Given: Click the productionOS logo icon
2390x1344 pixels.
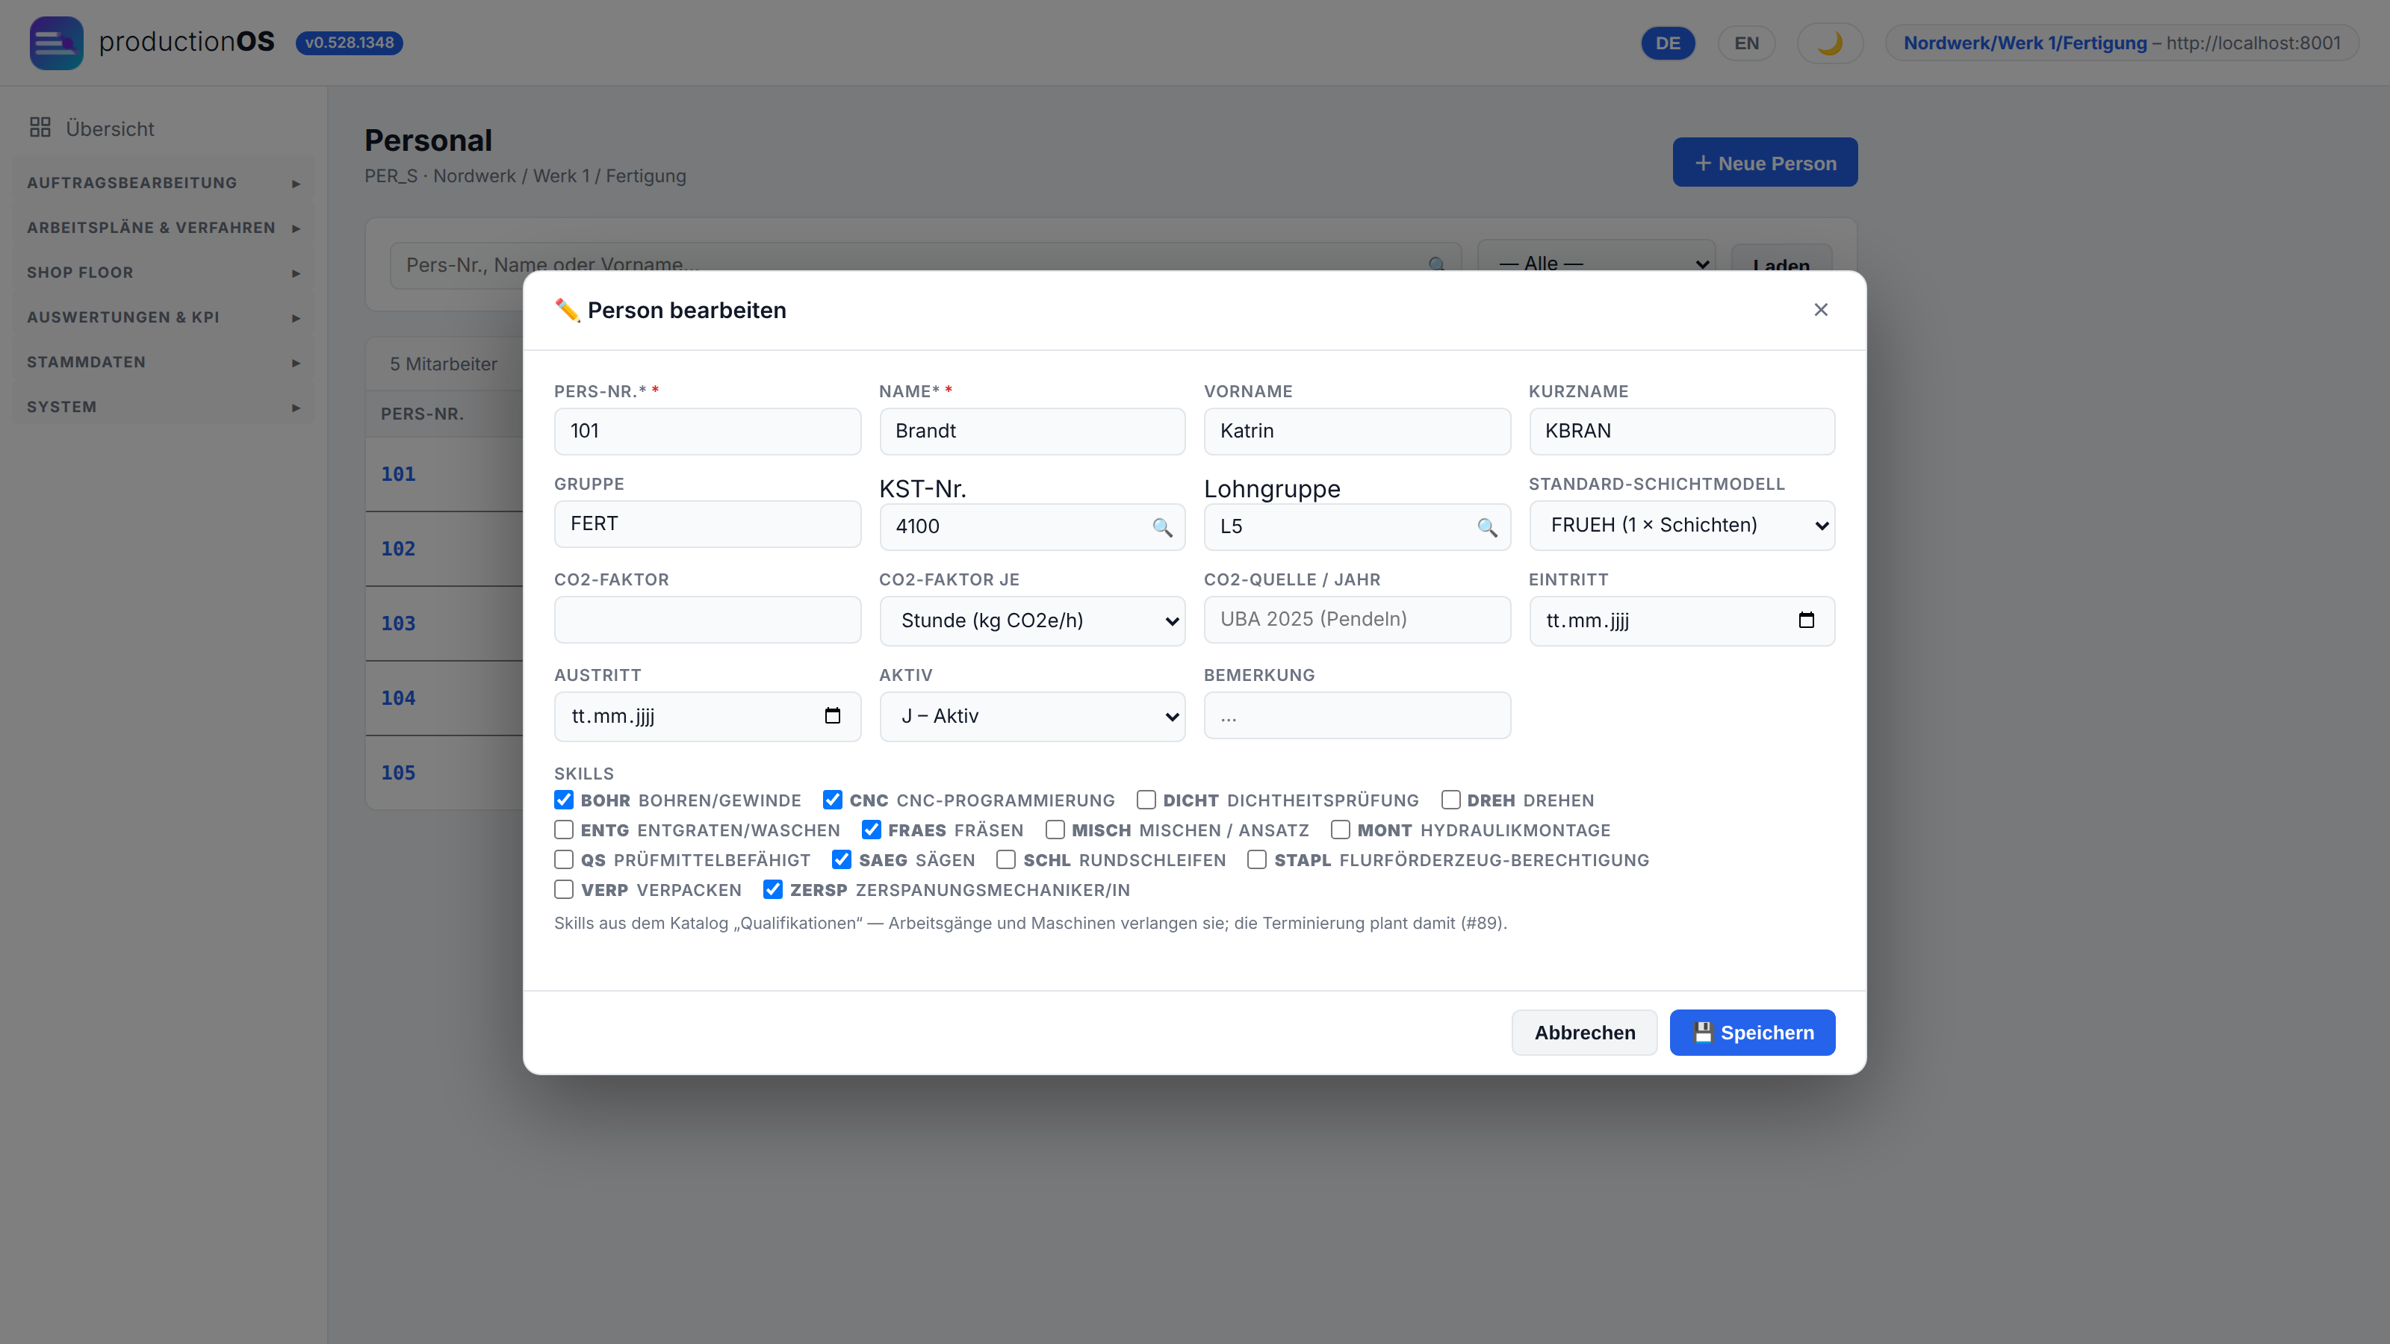Looking at the screenshot, I should coord(56,43).
